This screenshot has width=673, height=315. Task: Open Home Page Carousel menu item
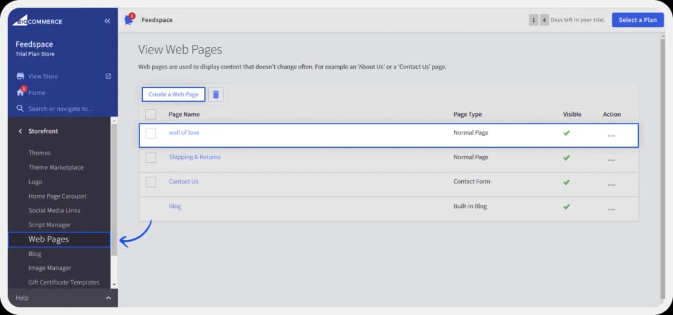coord(57,196)
